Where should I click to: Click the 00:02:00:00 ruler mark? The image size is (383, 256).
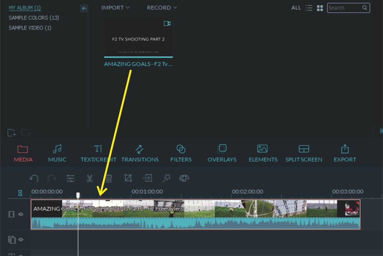coord(247,192)
